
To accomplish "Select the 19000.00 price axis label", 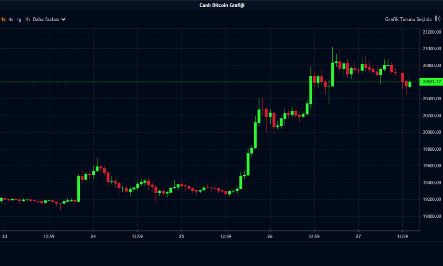I will pos(432,216).
